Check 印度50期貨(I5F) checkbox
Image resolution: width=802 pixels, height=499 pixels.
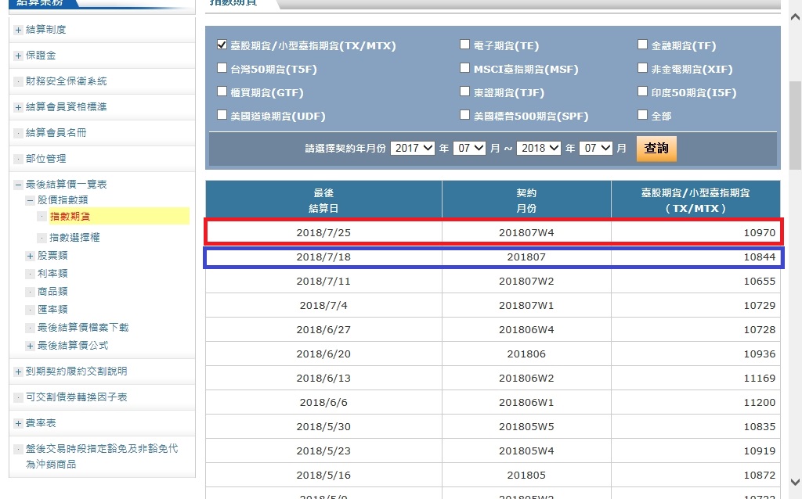click(x=642, y=92)
